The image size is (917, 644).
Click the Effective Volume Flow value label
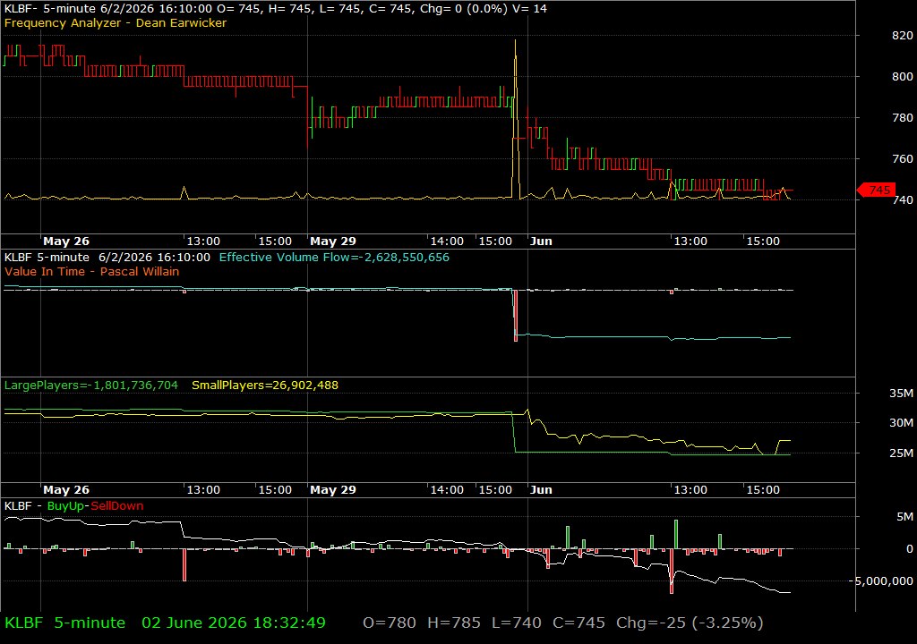[334, 257]
